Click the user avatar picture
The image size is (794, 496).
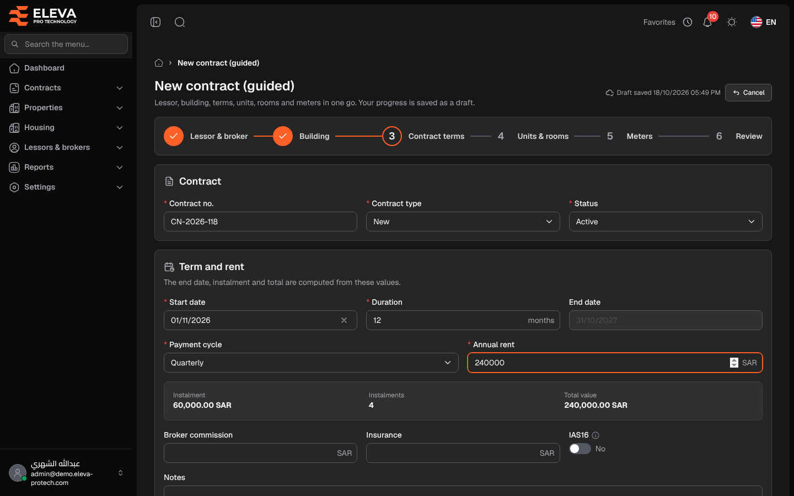click(x=18, y=473)
